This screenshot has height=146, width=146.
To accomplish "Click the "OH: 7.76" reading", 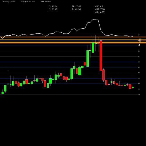I will tap(100, 9).
